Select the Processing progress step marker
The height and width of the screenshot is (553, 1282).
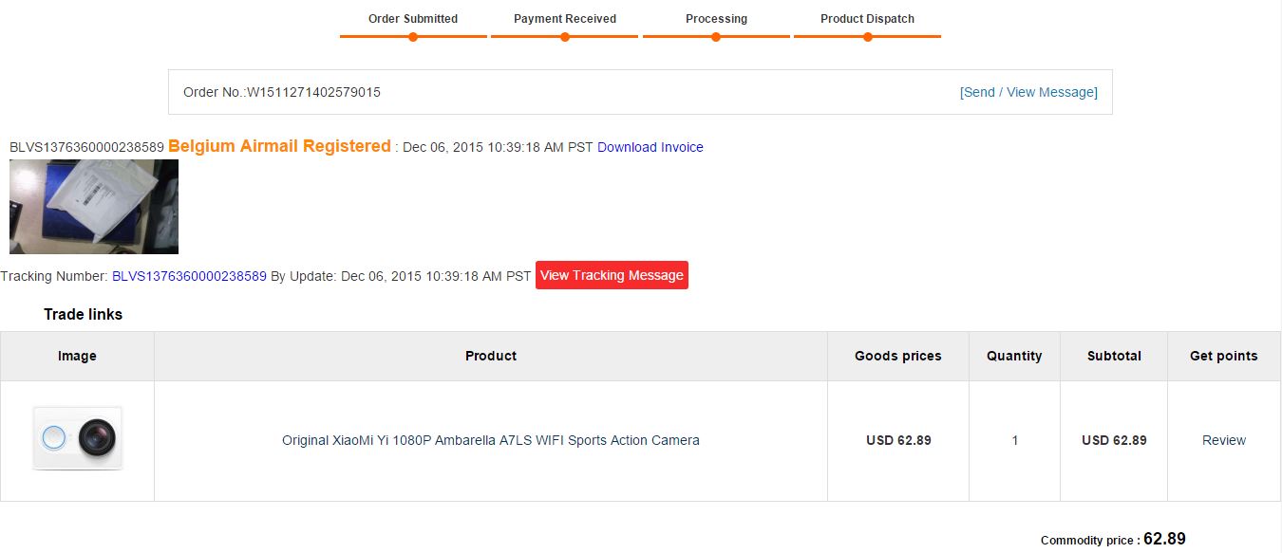[x=716, y=37]
